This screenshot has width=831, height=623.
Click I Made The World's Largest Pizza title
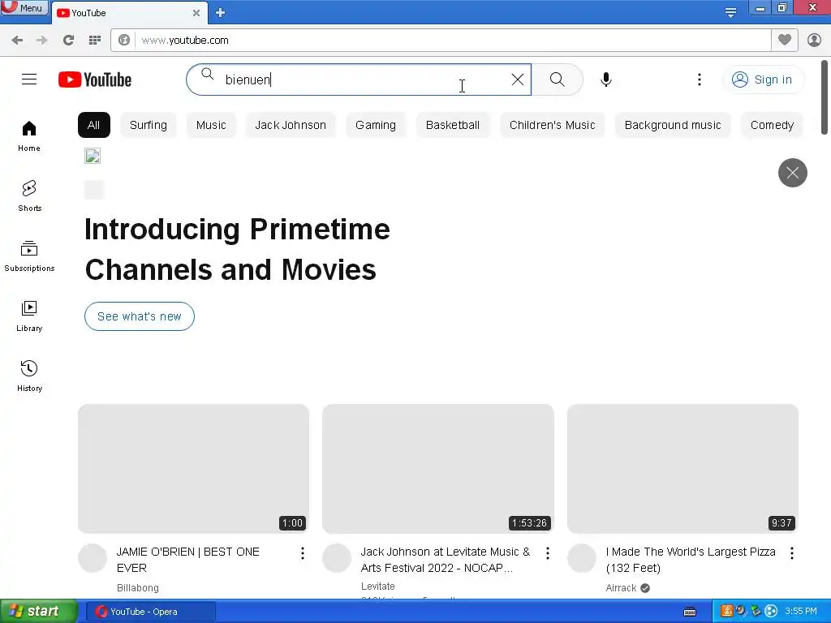pos(691,560)
